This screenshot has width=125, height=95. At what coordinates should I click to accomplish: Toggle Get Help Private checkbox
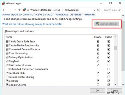tap(98, 81)
